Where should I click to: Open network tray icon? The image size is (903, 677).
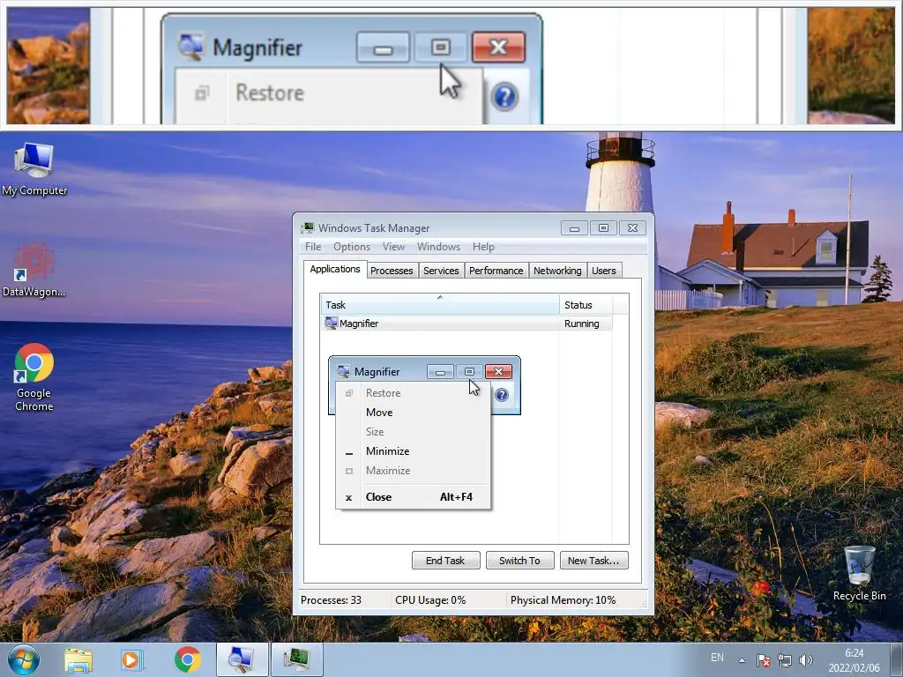point(784,659)
